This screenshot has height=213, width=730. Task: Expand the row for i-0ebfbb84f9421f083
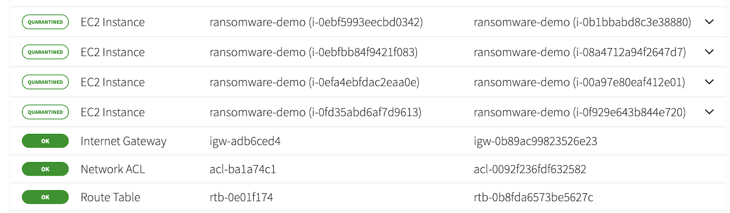tap(709, 52)
